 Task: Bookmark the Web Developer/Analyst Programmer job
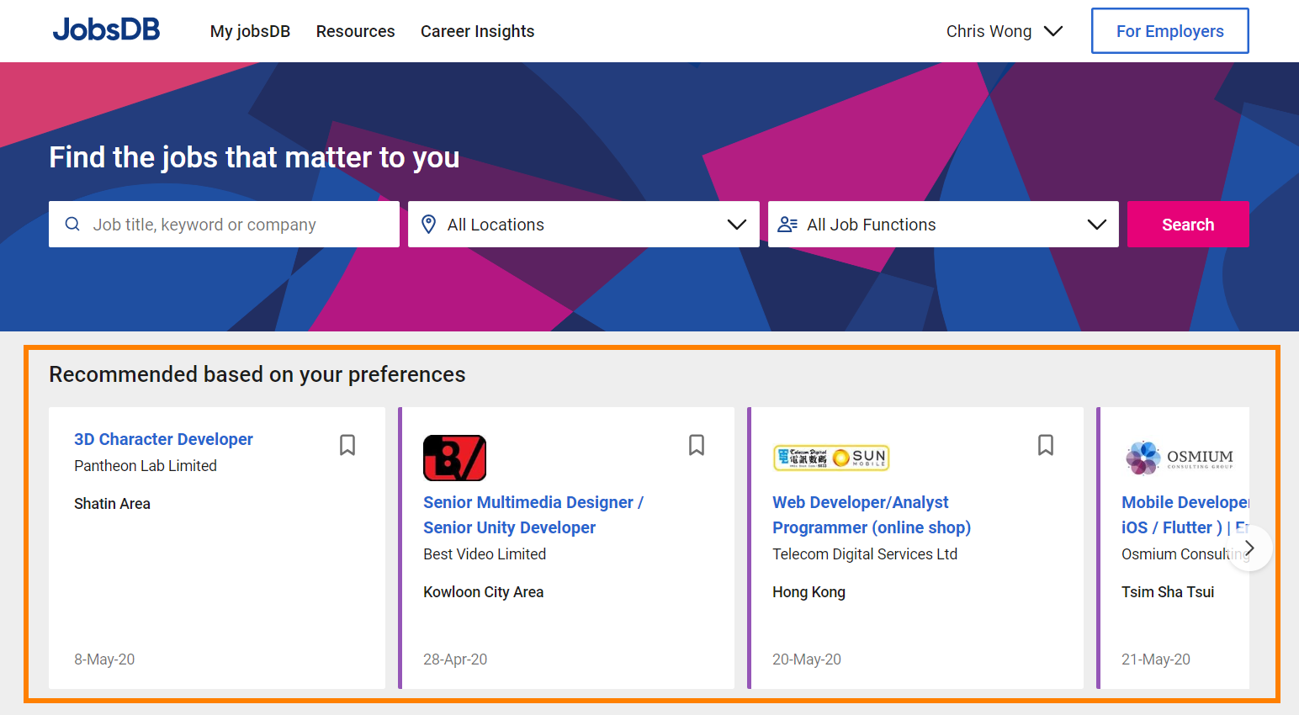click(1046, 445)
